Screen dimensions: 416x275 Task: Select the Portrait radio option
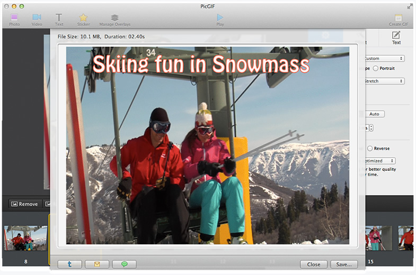(376, 69)
